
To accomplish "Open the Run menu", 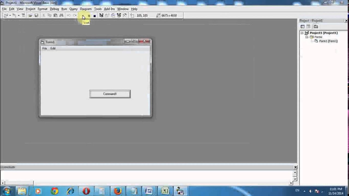I will click(x=64, y=9).
